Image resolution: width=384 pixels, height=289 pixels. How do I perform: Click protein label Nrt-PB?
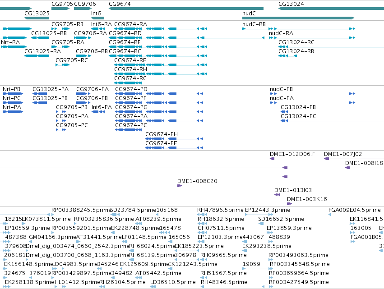(x=12, y=89)
